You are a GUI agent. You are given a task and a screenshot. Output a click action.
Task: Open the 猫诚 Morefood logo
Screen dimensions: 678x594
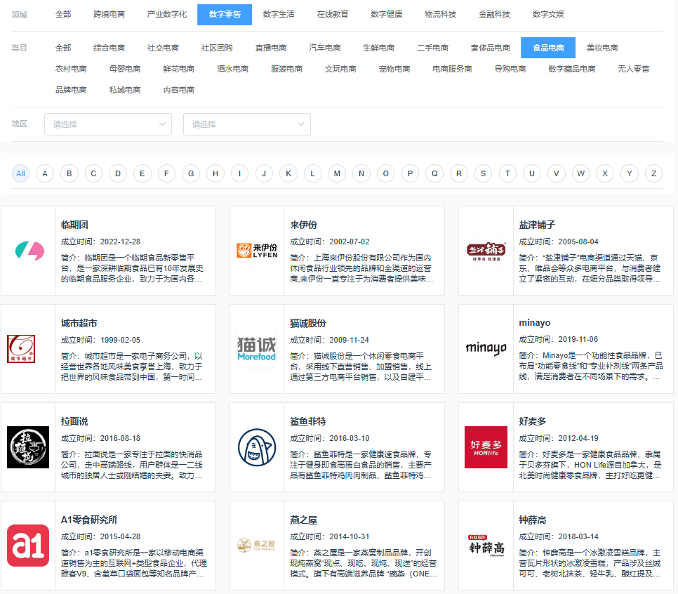[256, 349]
